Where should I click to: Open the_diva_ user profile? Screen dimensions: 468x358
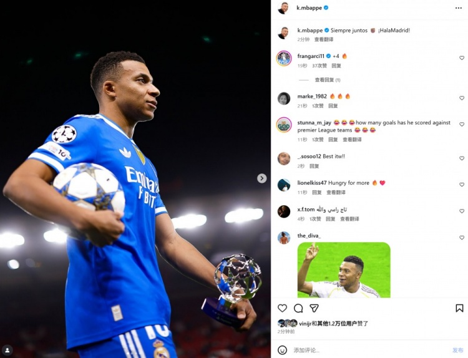pyautogui.click(x=309, y=236)
